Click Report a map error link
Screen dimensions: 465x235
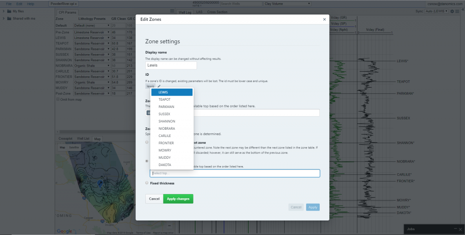point(163,233)
